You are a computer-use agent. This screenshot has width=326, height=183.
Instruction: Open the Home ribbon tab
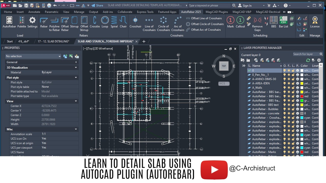click(8, 12)
